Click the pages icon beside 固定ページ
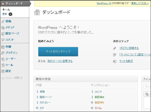151x112 pixels. (x=3, y=34)
